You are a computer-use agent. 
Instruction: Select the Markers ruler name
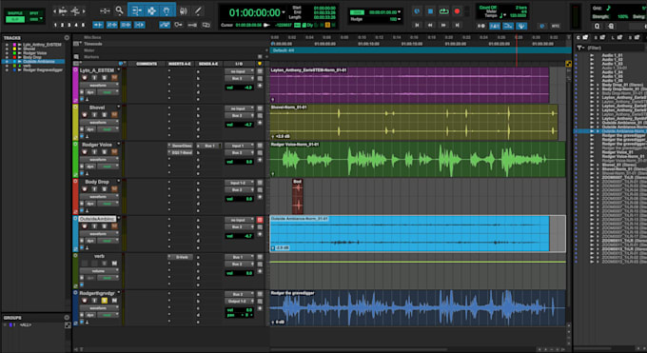click(x=91, y=57)
